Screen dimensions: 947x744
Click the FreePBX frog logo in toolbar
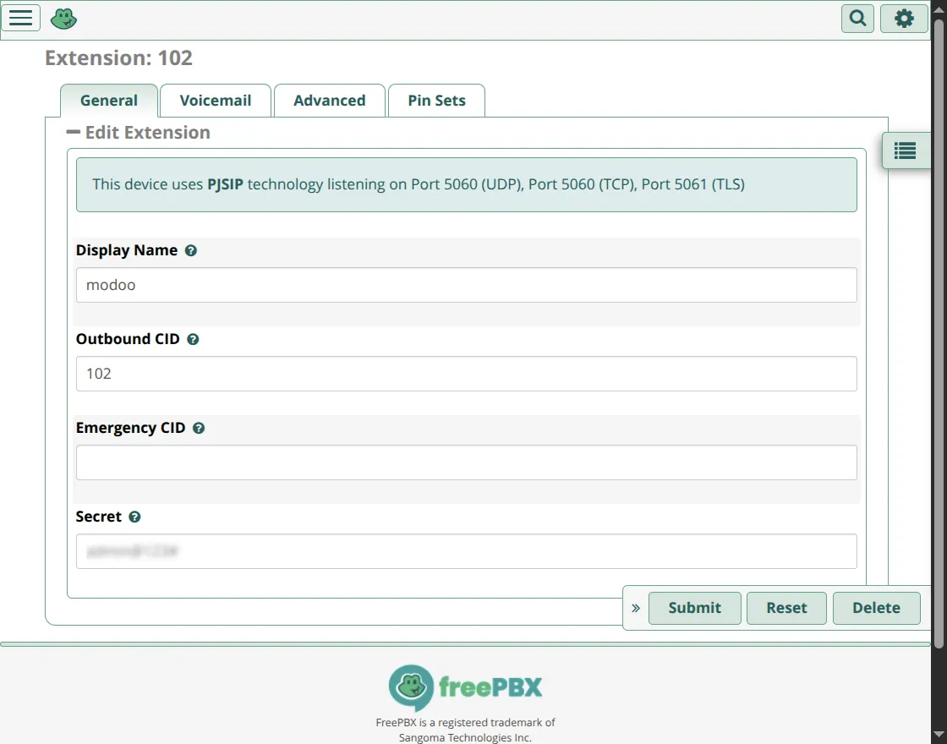click(63, 17)
